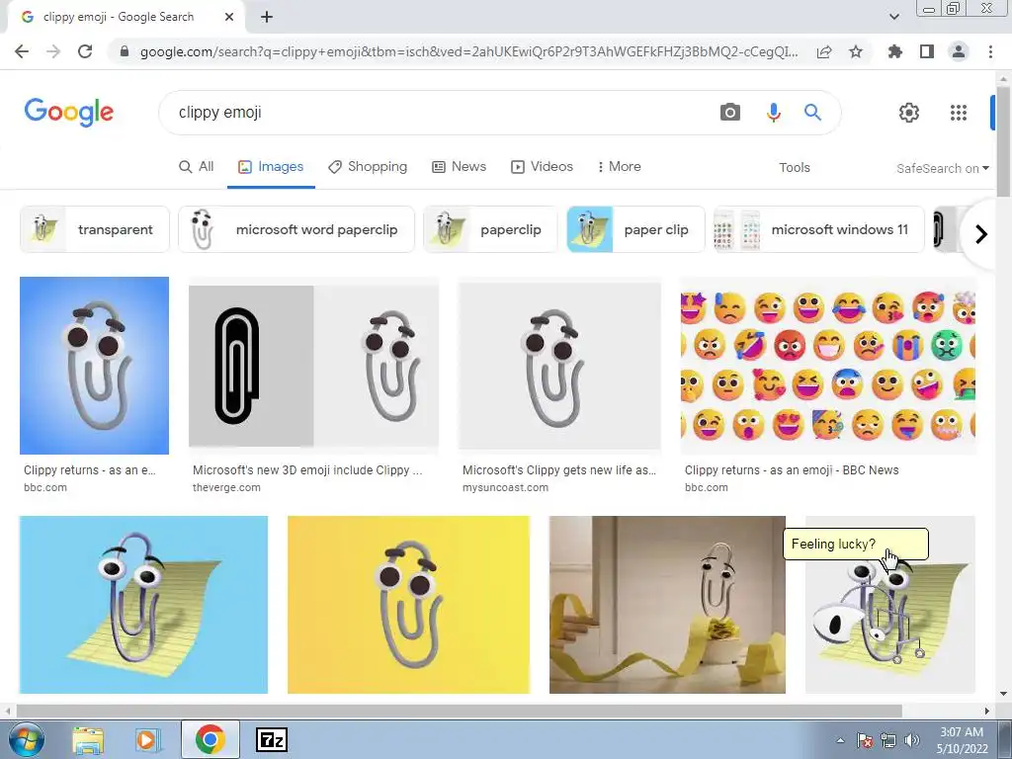The width and height of the screenshot is (1012, 759).
Task: Open 'Clippy returns - as an e...' link
Action: click(90, 469)
